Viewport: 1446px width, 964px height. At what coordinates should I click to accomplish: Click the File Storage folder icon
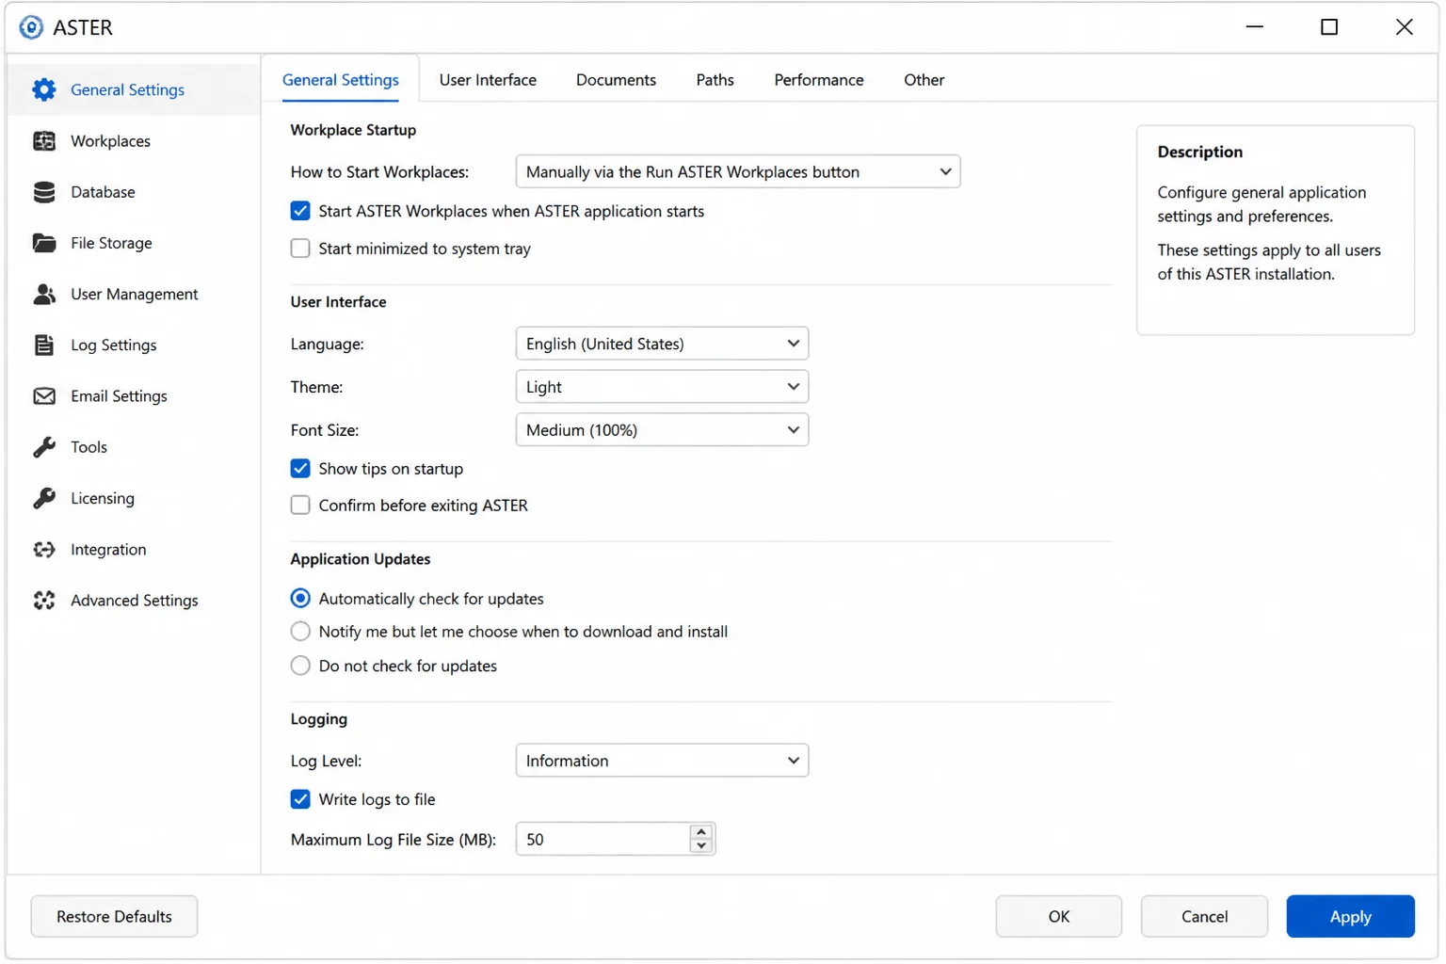(44, 243)
